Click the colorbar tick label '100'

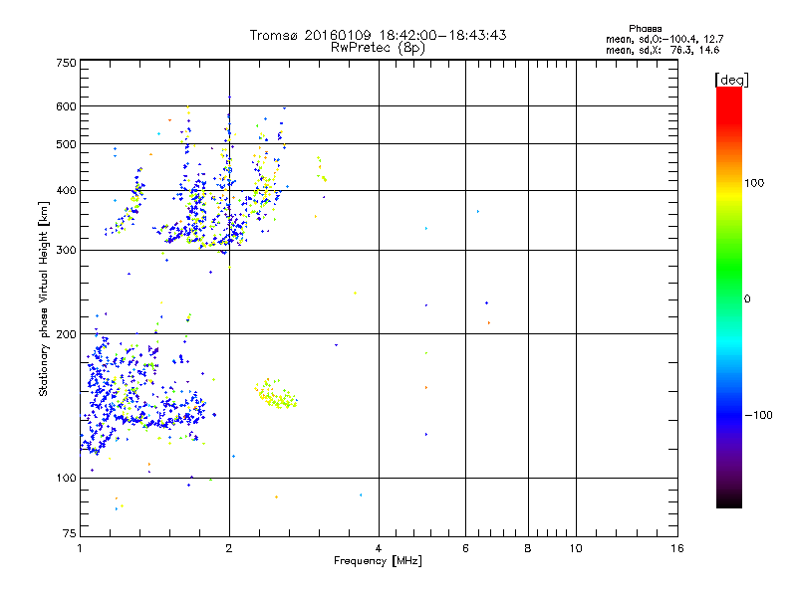(754, 183)
